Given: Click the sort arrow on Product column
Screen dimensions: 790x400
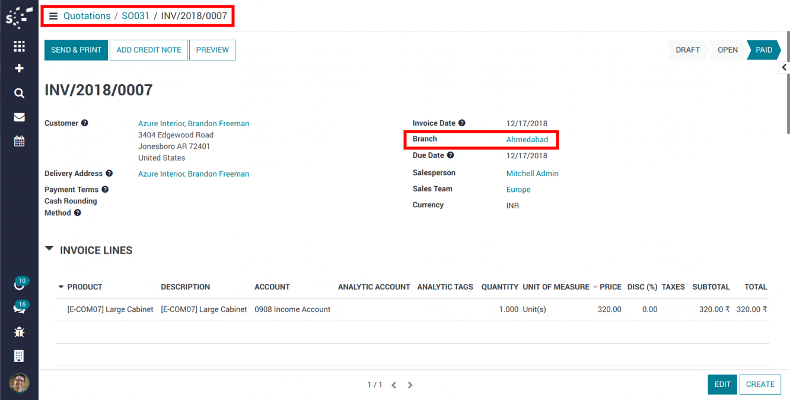Looking at the screenshot, I should click(x=60, y=287).
